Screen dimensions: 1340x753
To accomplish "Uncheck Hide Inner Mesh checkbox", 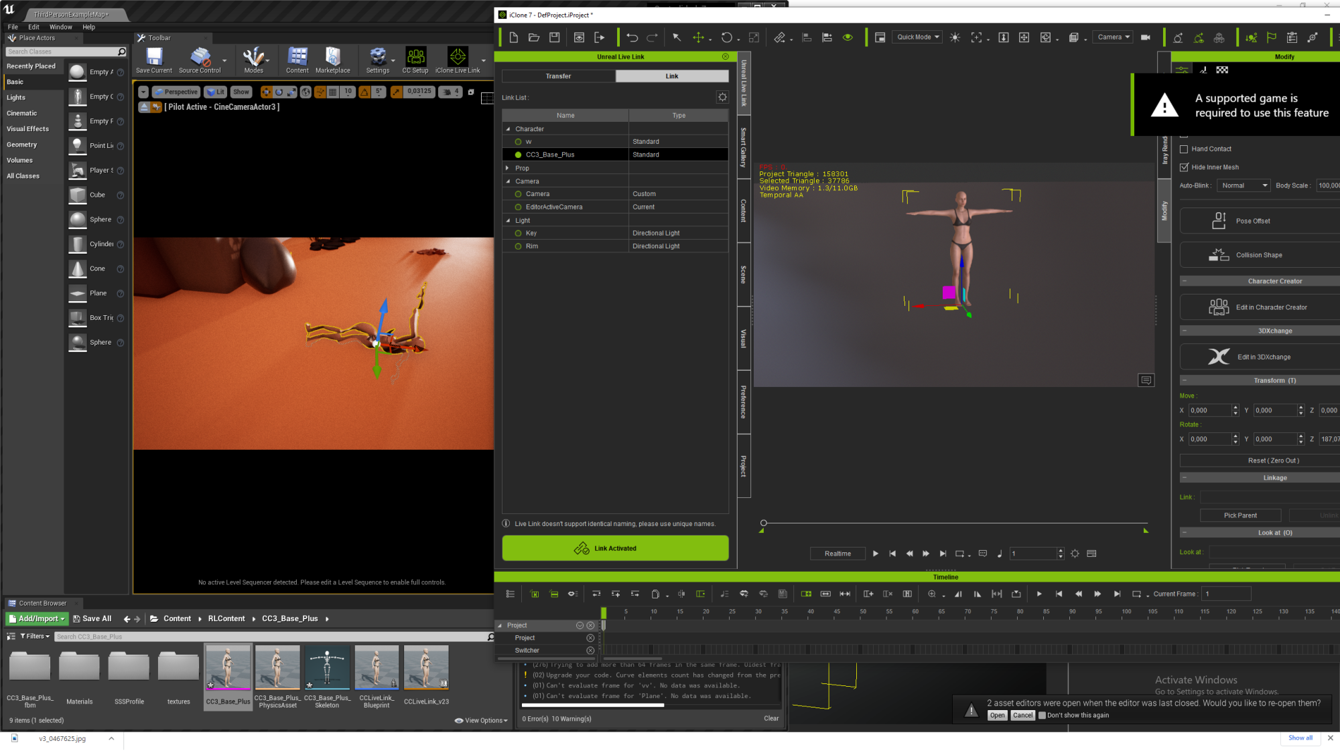I will [1184, 167].
